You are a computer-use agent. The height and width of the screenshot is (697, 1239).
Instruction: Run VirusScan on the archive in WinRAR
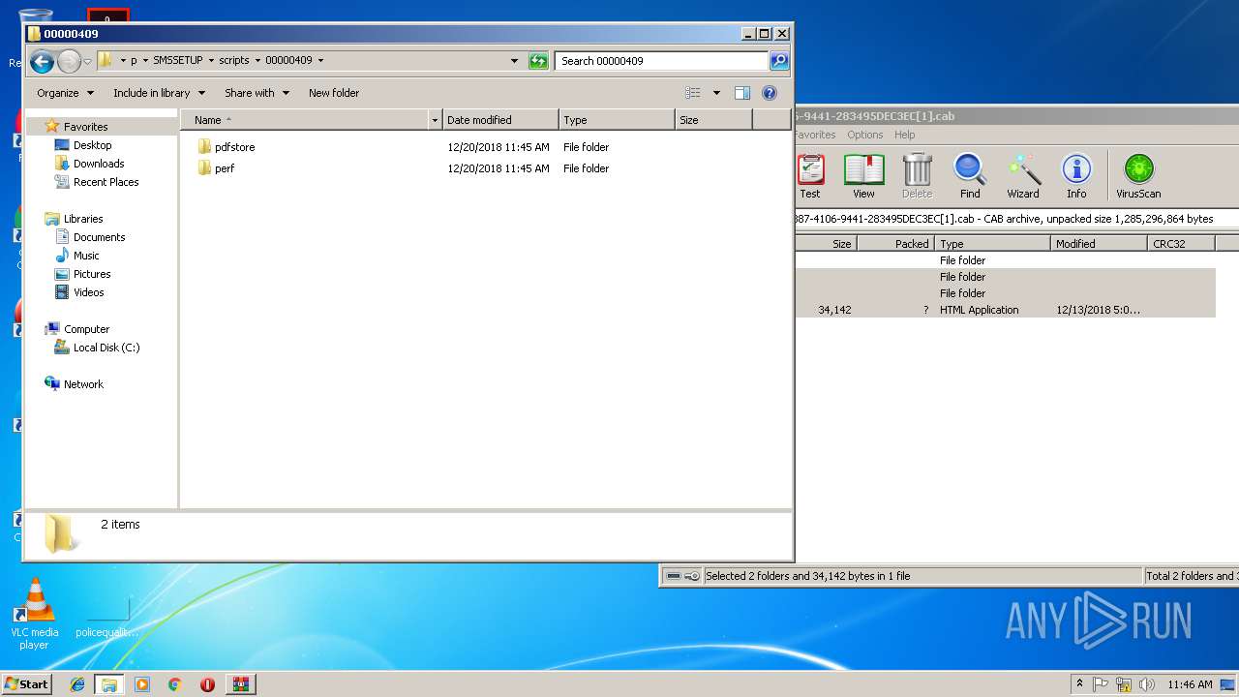(1138, 176)
